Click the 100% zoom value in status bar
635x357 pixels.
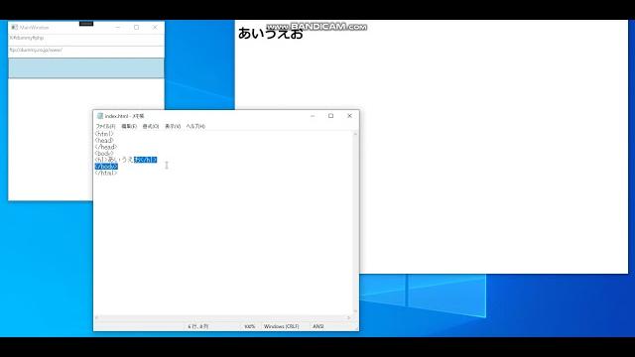pyautogui.click(x=249, y=326)
